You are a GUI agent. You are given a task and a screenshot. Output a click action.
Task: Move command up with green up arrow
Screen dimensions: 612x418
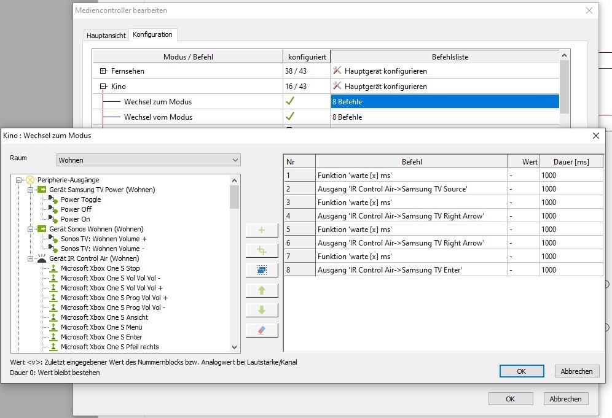[x=262, y=290]
